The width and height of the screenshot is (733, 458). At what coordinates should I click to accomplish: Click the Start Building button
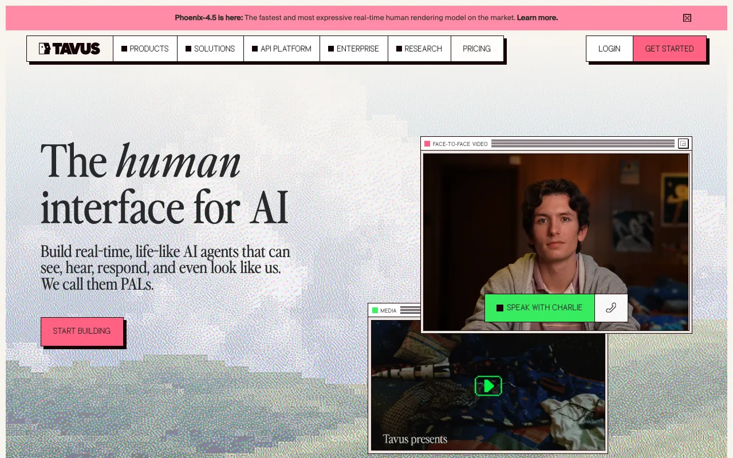(82, 331)
